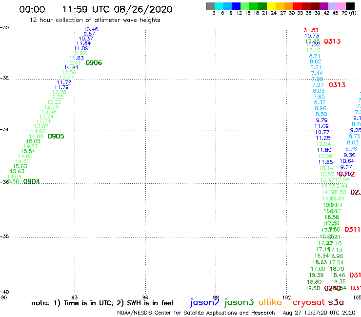Click the wave height value 8.71

coord(315,56)
